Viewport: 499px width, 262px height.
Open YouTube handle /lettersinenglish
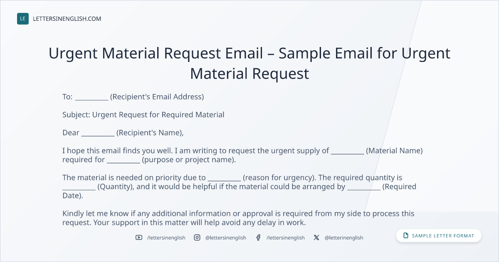(166, 238)
